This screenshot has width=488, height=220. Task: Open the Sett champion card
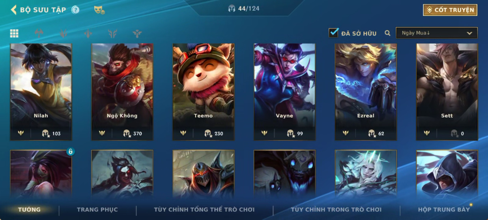pyautogui.click(x=447, y=92)
